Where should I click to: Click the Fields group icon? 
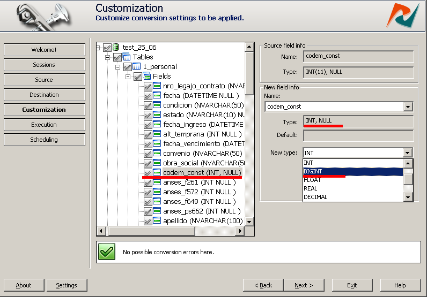(147, 77)
